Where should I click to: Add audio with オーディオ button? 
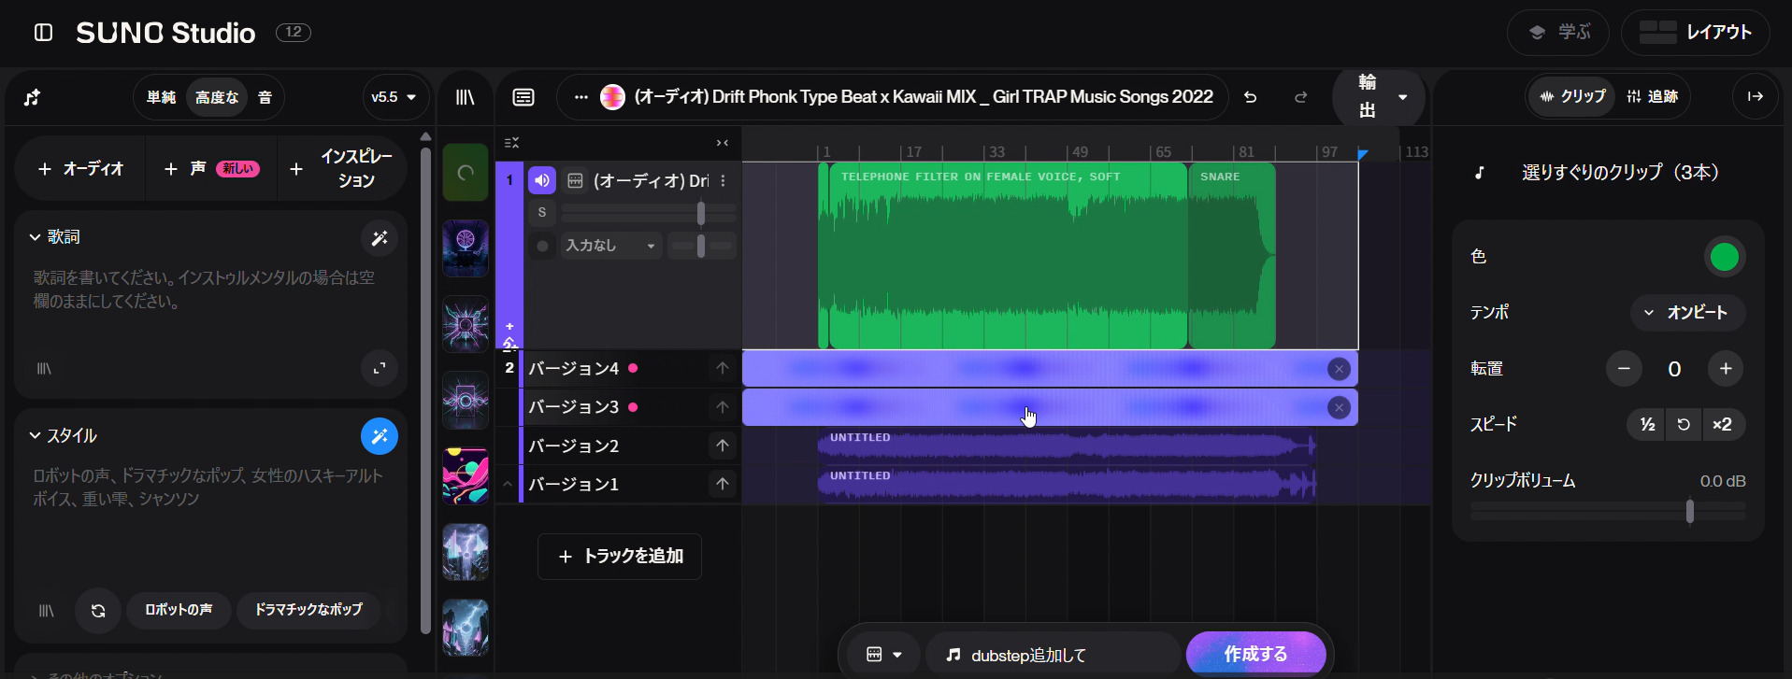coord(81,169)
